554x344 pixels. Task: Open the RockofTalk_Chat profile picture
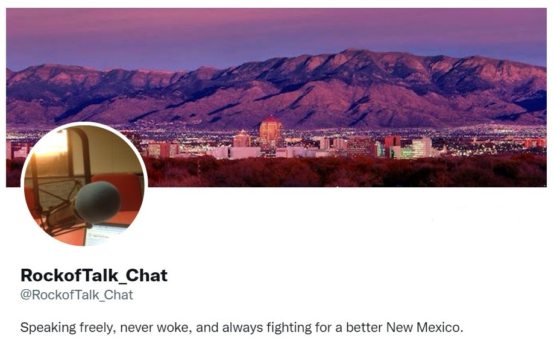coord(84,185)
